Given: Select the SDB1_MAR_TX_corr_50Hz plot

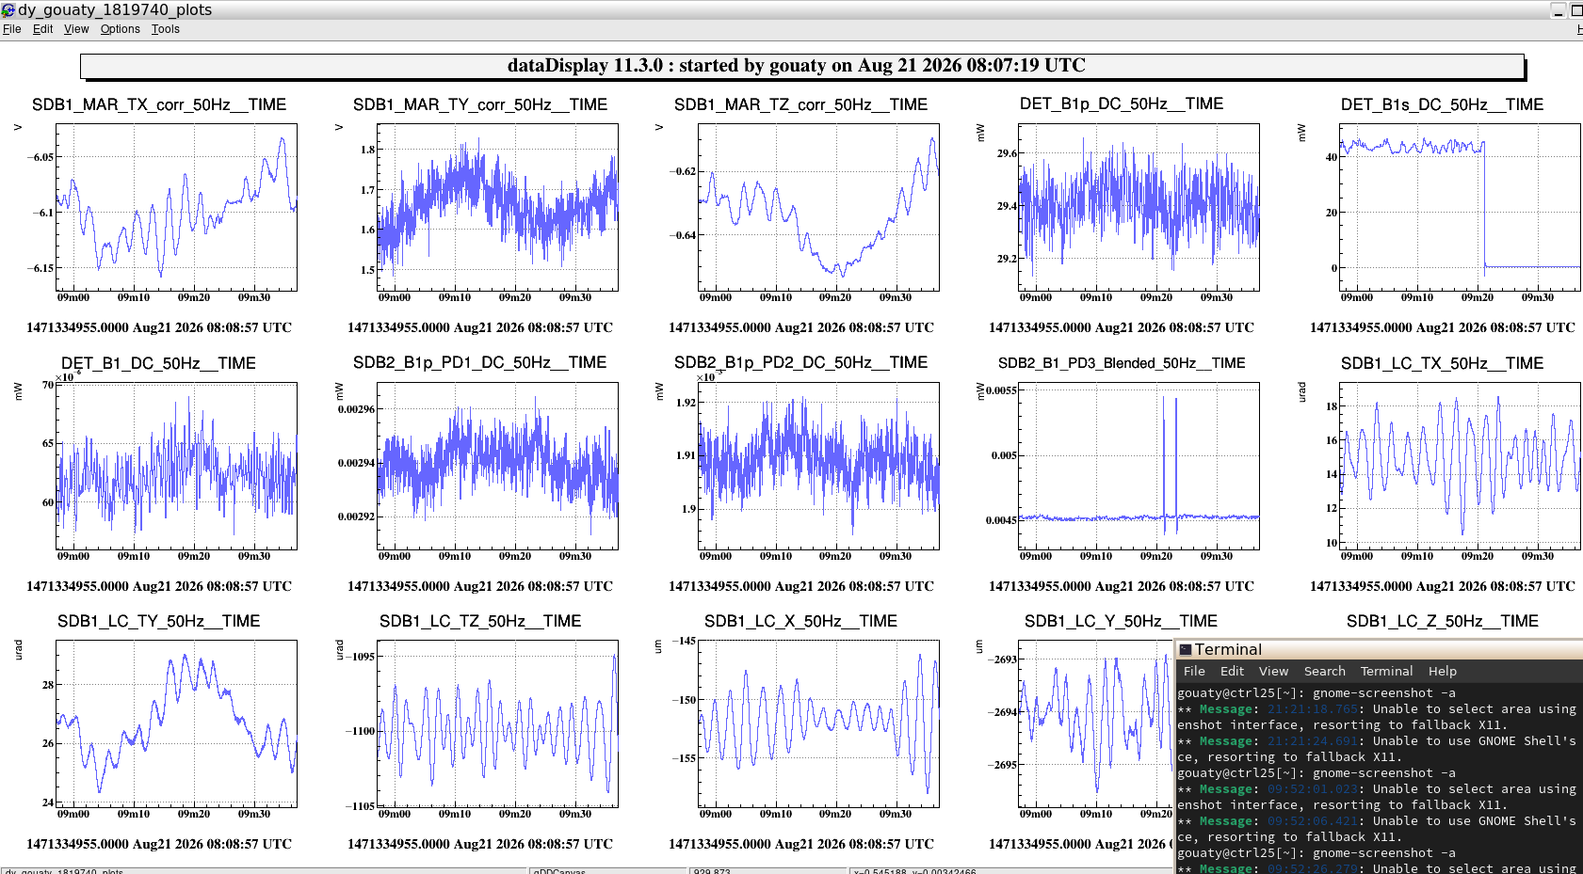Looking at the screenshot, I should (176, 207).
